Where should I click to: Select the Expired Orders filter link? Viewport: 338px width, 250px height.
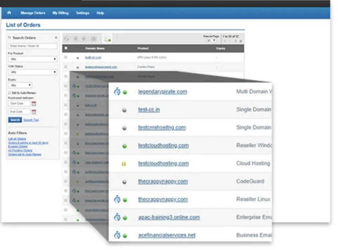click(18, 147)
